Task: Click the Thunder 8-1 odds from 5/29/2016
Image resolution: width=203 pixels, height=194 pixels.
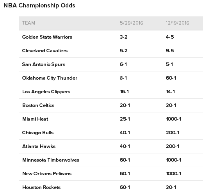Action: click(x=123, y=78)
